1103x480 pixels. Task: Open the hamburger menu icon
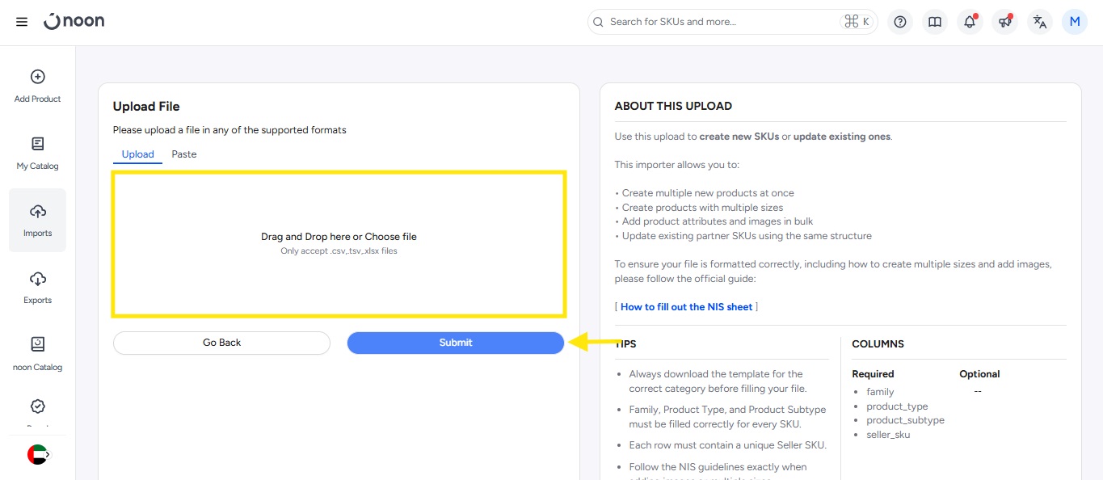pyautogui.click(x=22, y=22)
